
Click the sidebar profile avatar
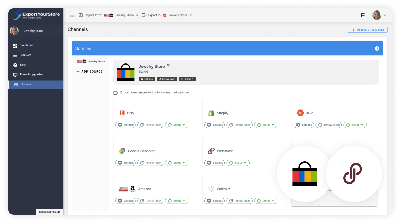[x=14, y=31]
